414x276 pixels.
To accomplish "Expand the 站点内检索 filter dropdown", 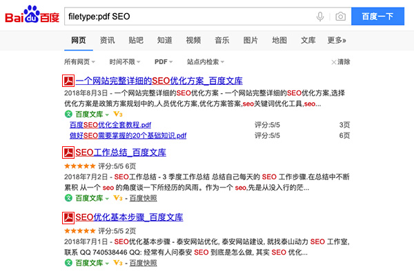I will point(206,62).
